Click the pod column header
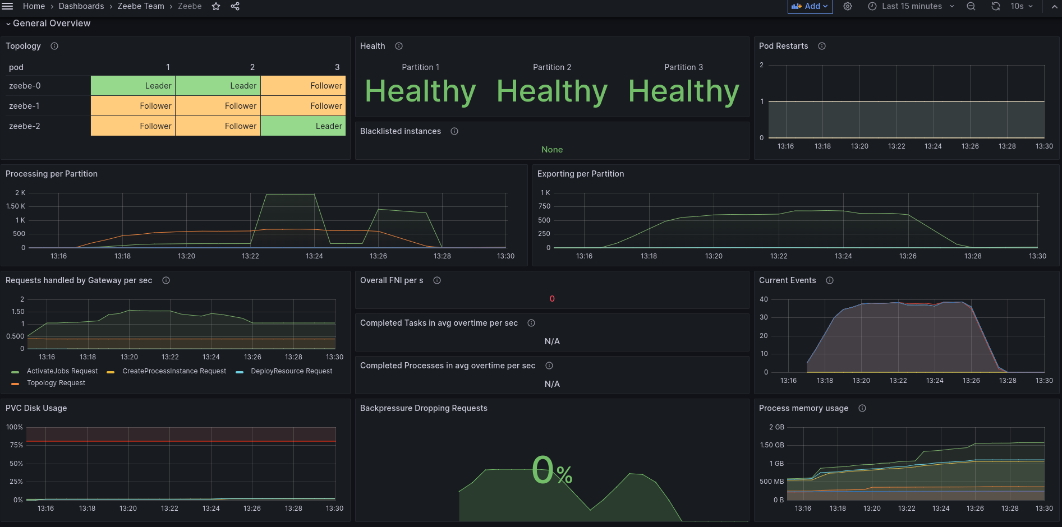Viewport: 1062px width, 527px height. click(x=16, y=67)
